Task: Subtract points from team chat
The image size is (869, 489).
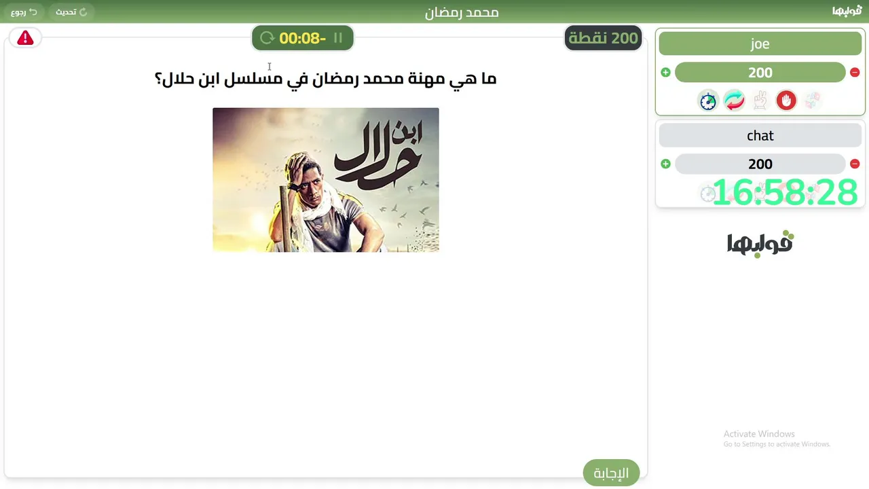Action: tap(855, 164)
